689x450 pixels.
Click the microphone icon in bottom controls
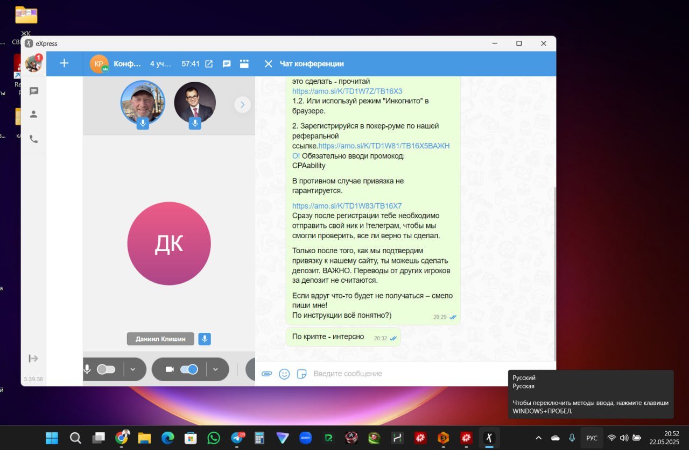(87, 369)
